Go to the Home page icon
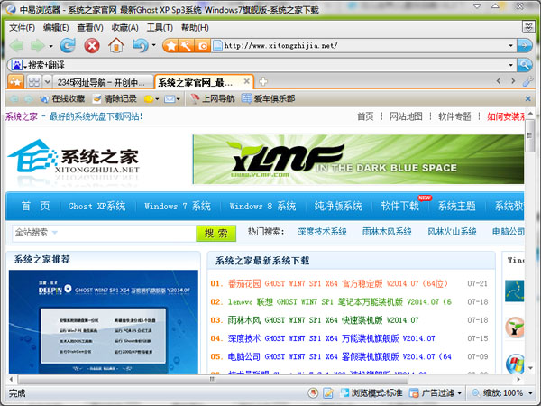 point(116,45)
